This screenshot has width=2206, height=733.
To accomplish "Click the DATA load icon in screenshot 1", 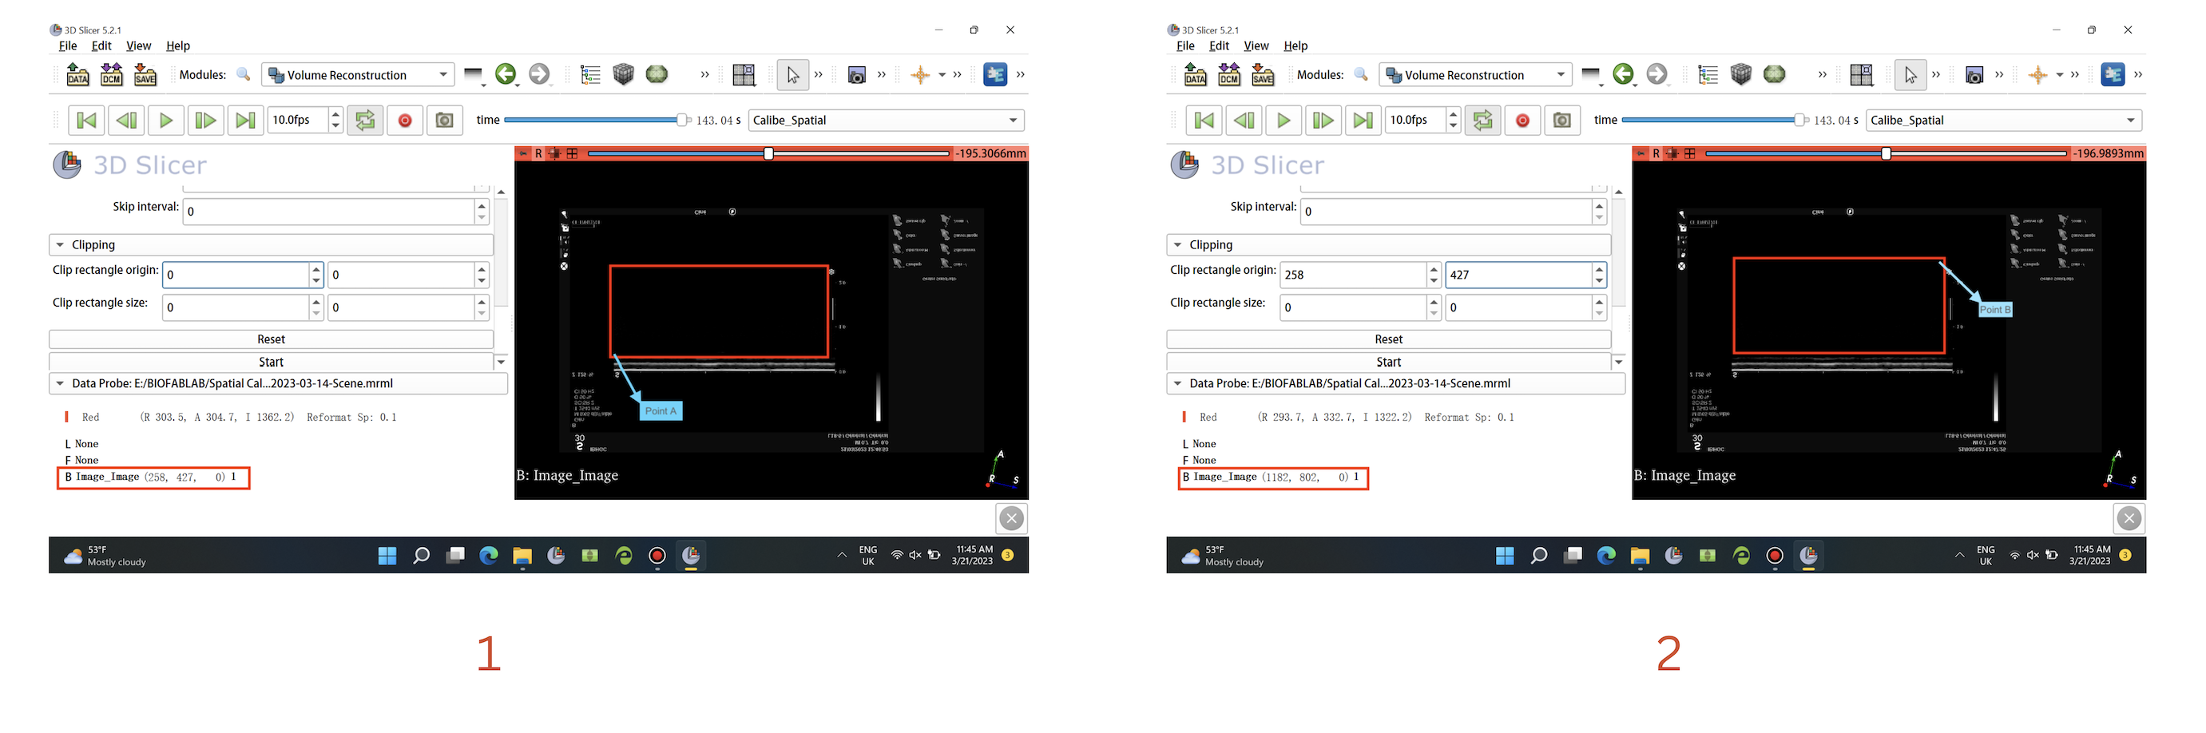I will pos(77,75).
